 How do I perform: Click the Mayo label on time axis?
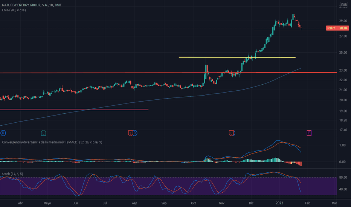pos(47,203)
